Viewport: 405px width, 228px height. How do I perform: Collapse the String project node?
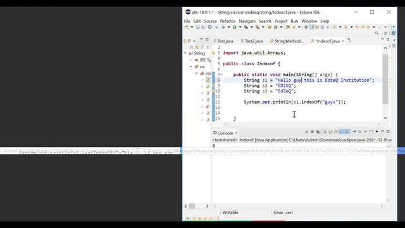point(185,53)
